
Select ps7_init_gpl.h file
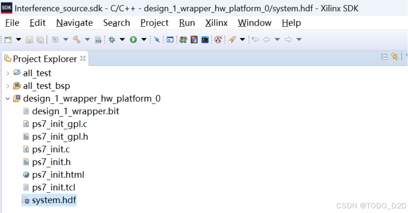[60, 137]
